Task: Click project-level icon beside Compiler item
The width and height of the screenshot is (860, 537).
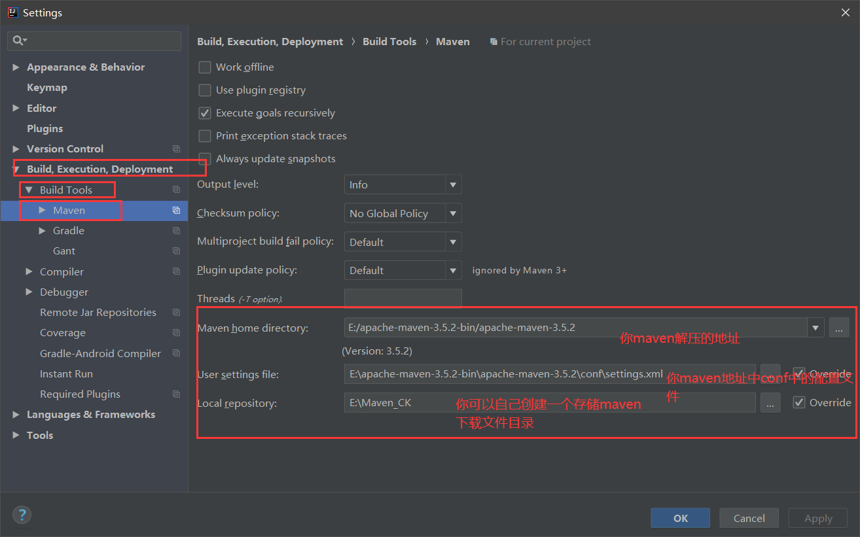Action: tap(176, 271)
